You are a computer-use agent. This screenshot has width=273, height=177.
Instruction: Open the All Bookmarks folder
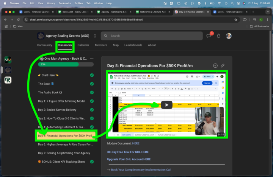point(259,26)
